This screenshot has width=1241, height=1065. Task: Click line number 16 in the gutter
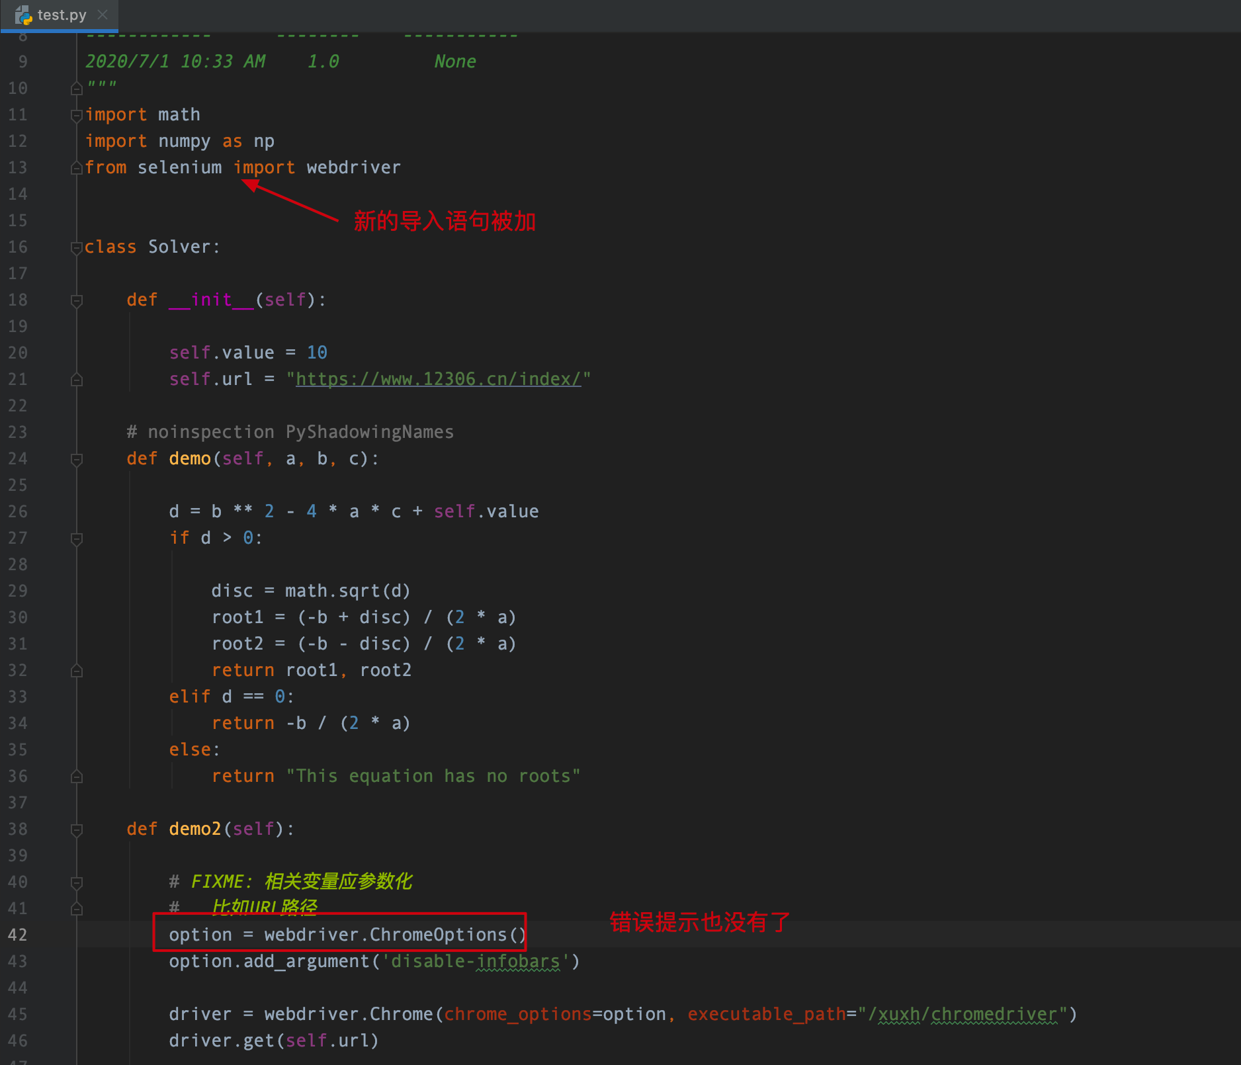(18, 247)
